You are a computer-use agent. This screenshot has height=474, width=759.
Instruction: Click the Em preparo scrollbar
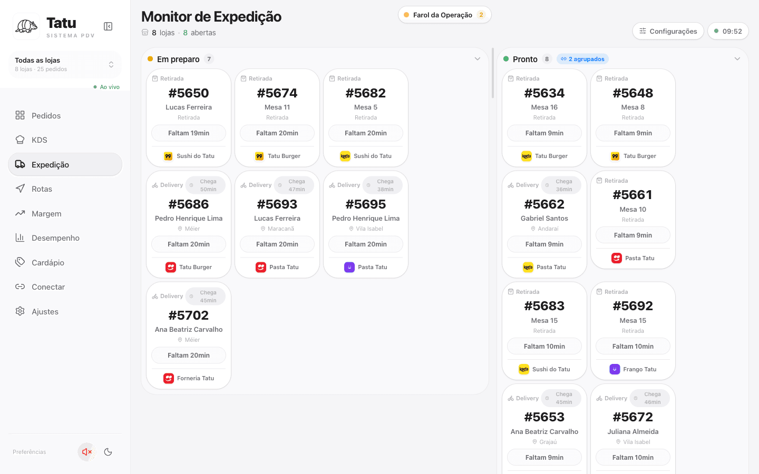pyautogui.click(x=493, y=73)
